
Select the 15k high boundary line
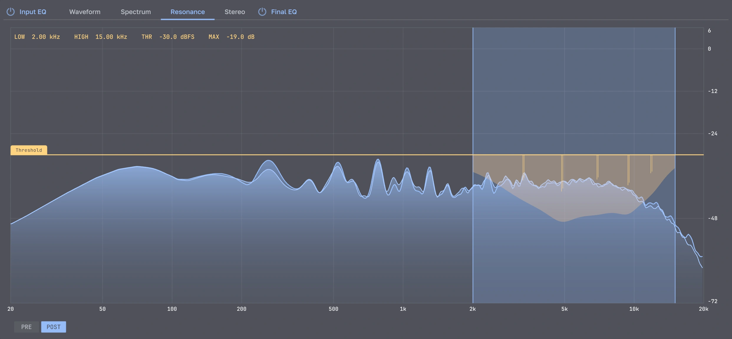click(675, 165)
